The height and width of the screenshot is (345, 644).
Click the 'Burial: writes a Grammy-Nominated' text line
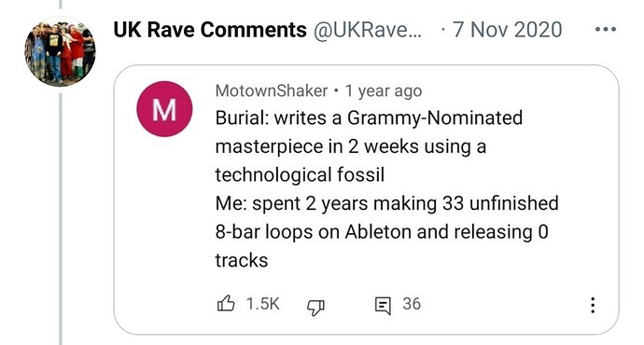point(369,118)
